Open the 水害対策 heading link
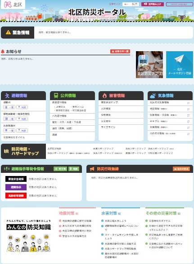The width and height of the screenshot is (194, 264). click(111, 213)
